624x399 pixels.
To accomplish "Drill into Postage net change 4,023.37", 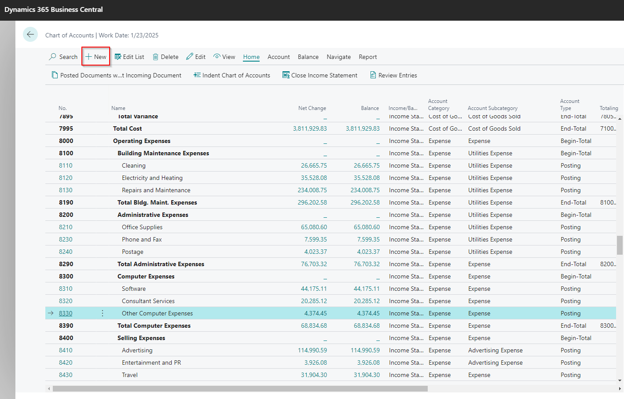I will tap(316, 252).
